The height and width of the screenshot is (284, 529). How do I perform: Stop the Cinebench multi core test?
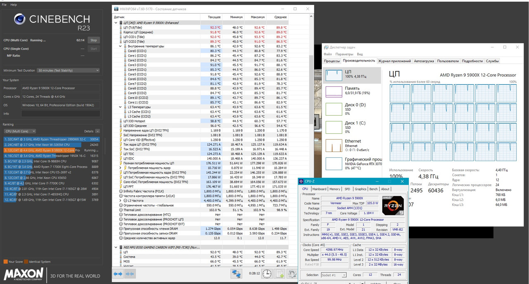pos(94,40)
